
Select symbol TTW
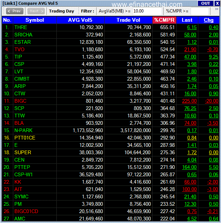pos(20,116)
